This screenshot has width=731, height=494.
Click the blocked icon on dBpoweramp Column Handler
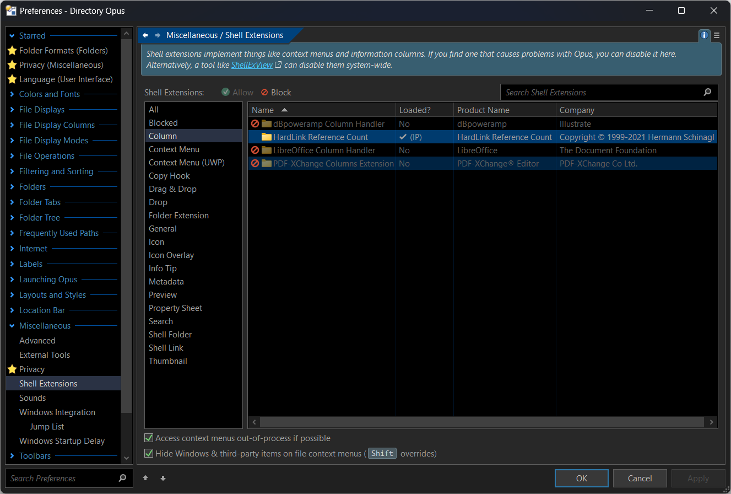pos(255,123)
